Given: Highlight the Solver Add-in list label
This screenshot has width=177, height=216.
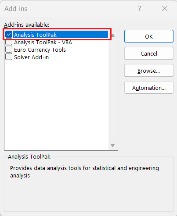Looking at the screenshot, I should pyautogui.click(x=31, y=57).
